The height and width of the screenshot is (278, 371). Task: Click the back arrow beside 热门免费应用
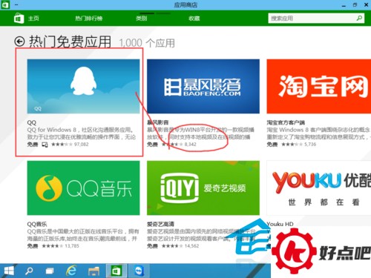pos(19,42)
